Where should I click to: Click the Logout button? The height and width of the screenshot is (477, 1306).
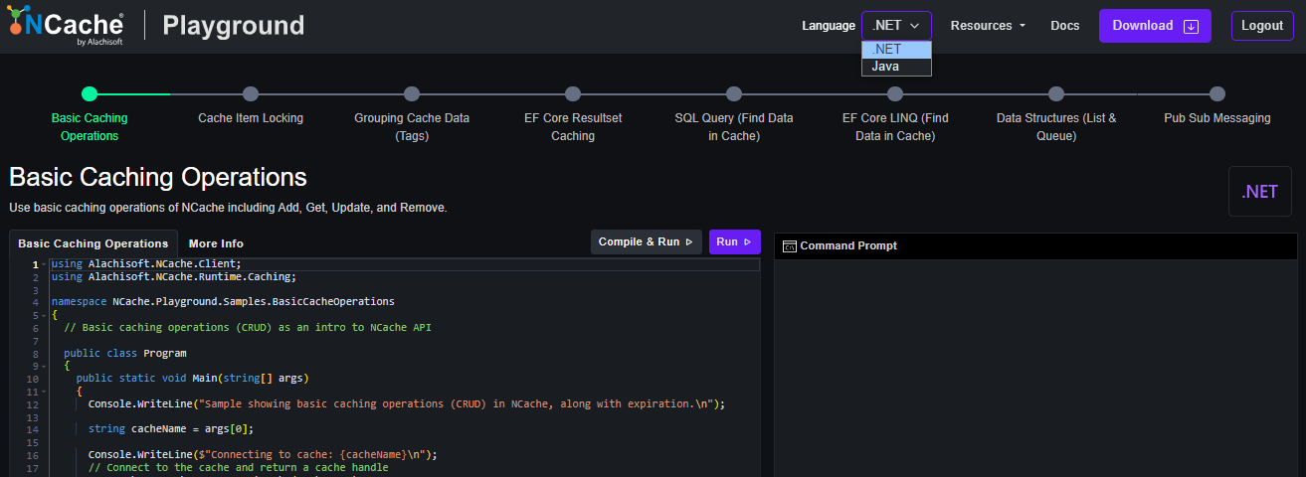click(1262, 26)
